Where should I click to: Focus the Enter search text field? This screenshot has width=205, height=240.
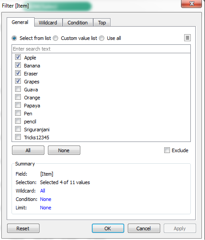coord(101,49)
